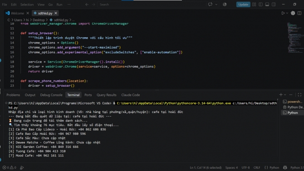Focus the title bar Search box
The height and width of the screenshot is (171, 304).
tap(152, 5)
